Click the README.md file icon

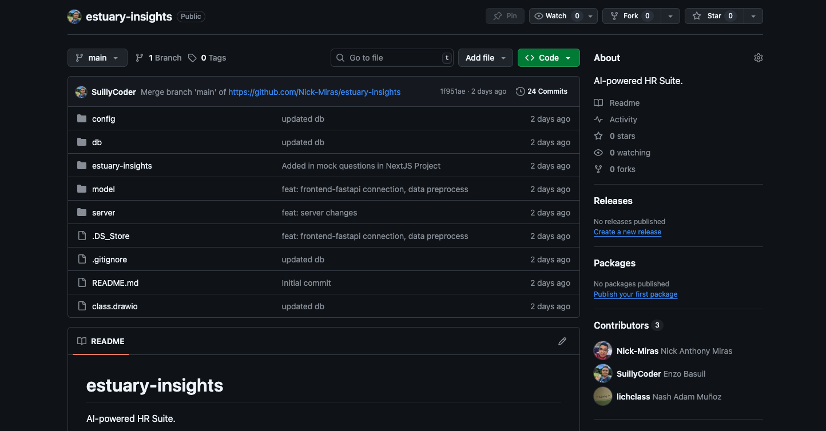pos(82,283)
